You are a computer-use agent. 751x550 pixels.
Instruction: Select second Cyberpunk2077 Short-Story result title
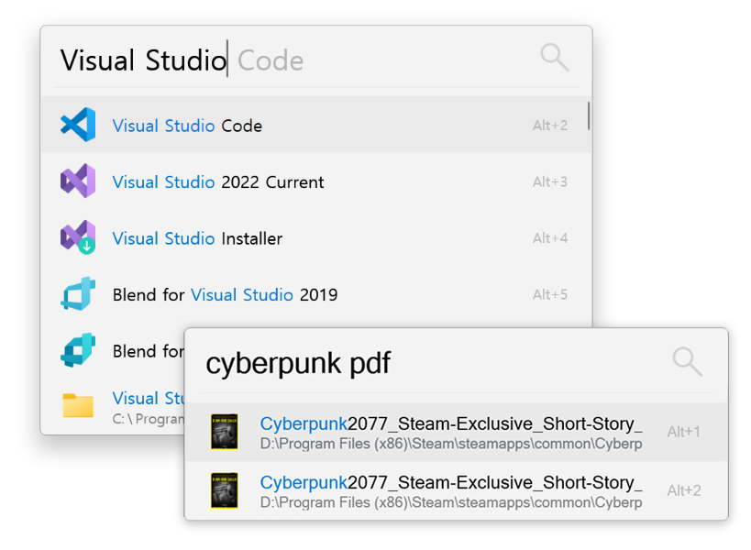(450, 482)
